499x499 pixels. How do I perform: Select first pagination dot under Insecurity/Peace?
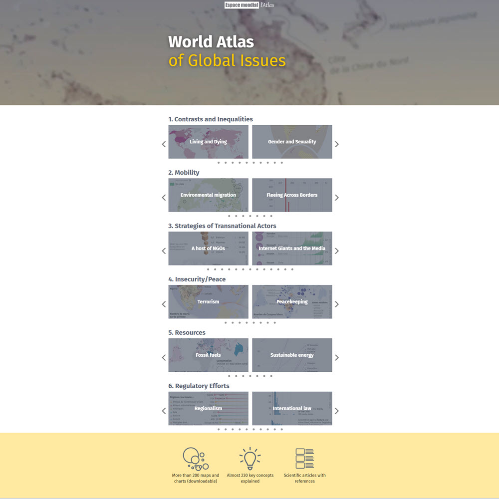[x=226, y=323]
